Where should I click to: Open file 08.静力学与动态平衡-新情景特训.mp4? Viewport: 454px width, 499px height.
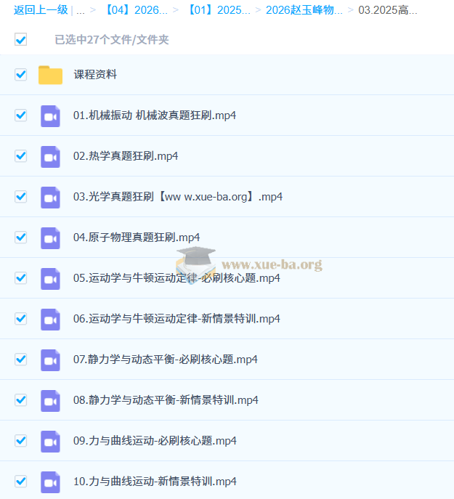(x=166, y=400)
